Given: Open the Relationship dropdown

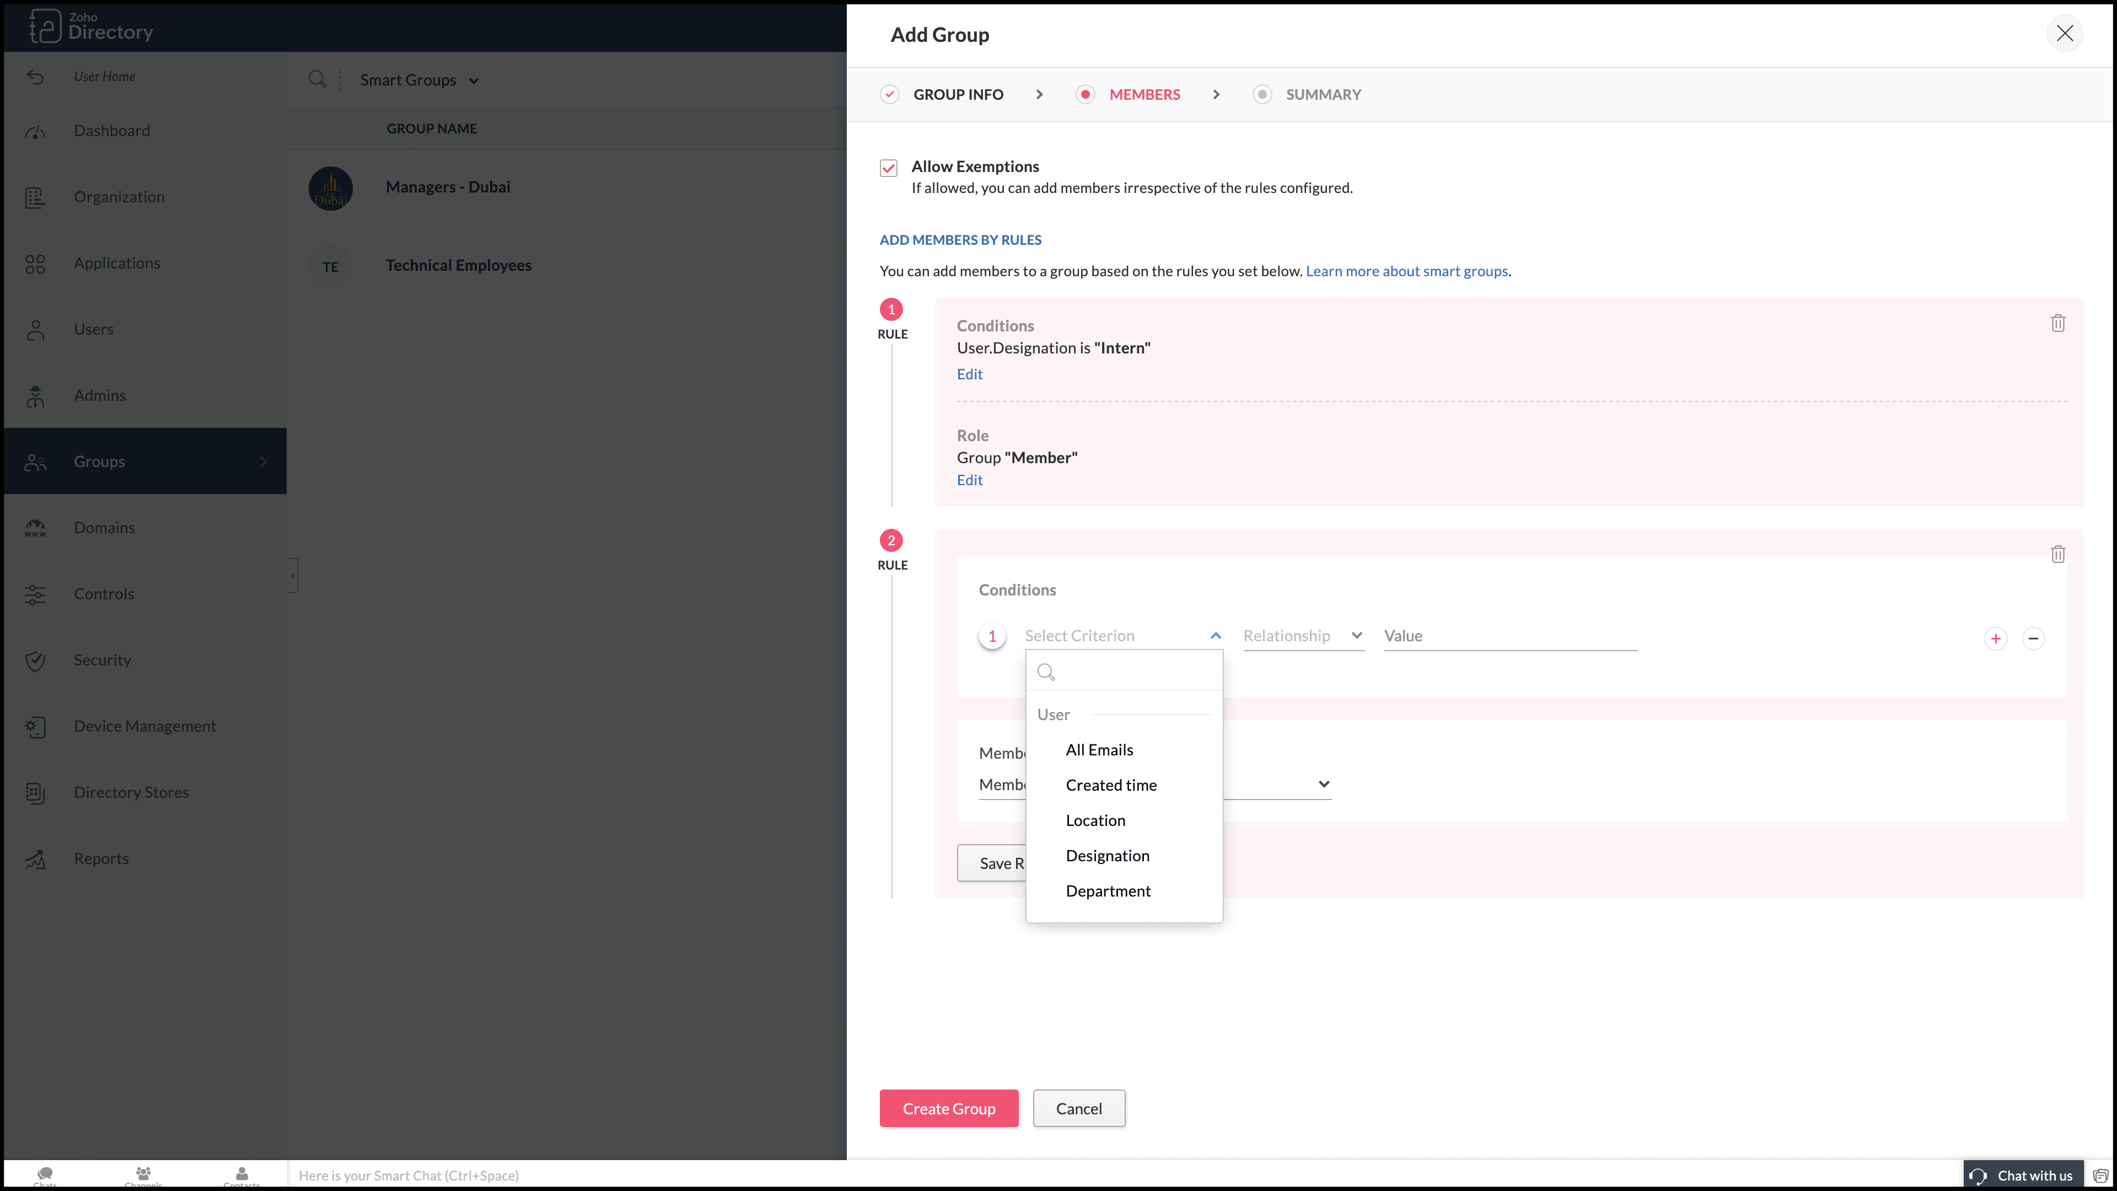Looking at the screenshot, I should pyautogui.click(x=1303, y=635).
